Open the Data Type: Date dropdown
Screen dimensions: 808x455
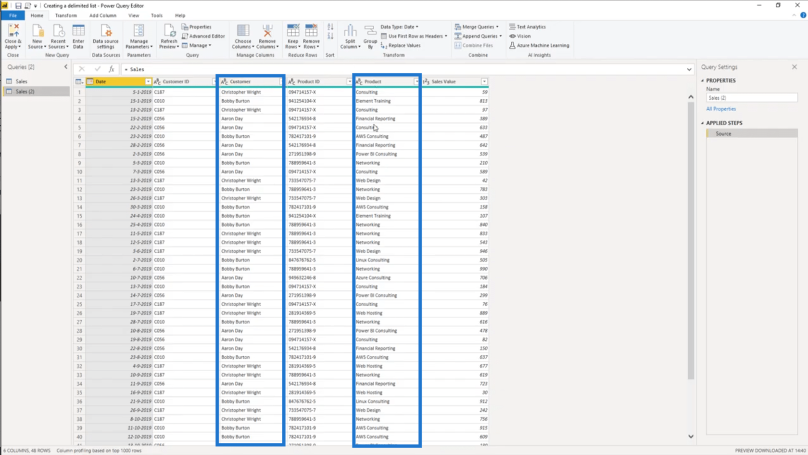point(400,27)
